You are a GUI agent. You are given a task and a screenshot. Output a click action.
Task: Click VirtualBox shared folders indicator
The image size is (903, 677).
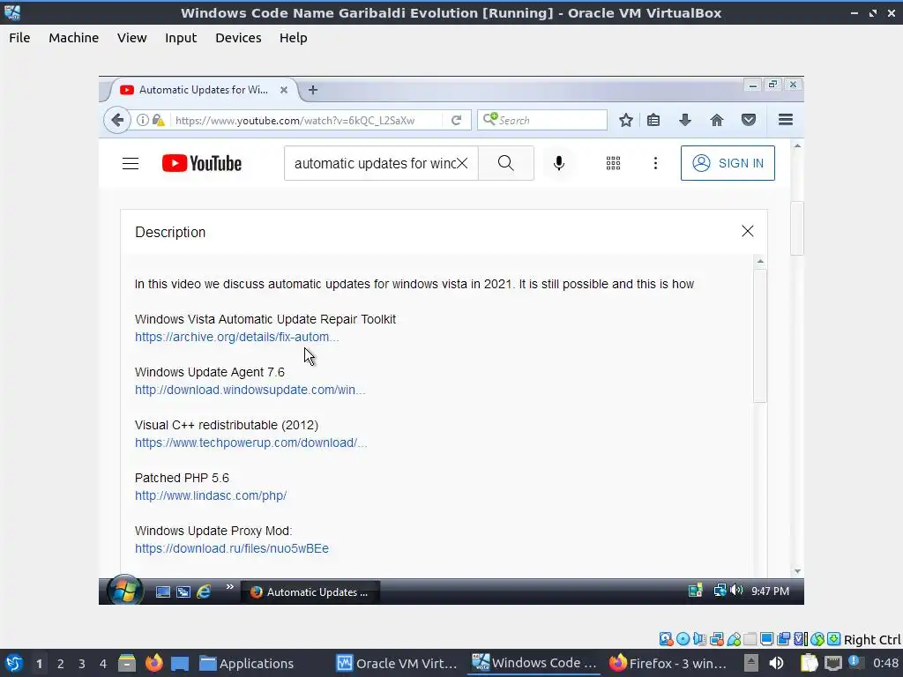[x=750, y=639]
